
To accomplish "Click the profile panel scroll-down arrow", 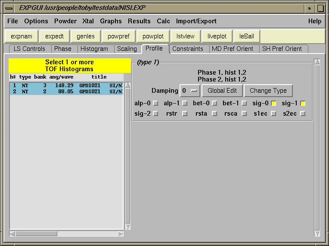I will (x=317, y=233).
